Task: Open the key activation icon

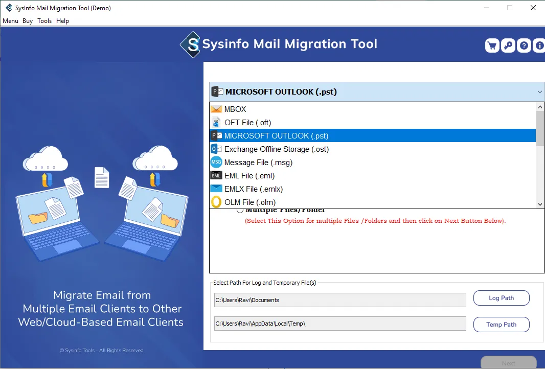Action: click(508, 45)
